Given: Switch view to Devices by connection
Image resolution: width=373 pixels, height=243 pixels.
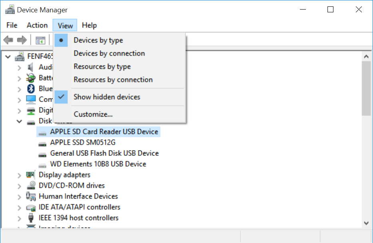Looking at the screenshot, I should (x=109, y=53).
